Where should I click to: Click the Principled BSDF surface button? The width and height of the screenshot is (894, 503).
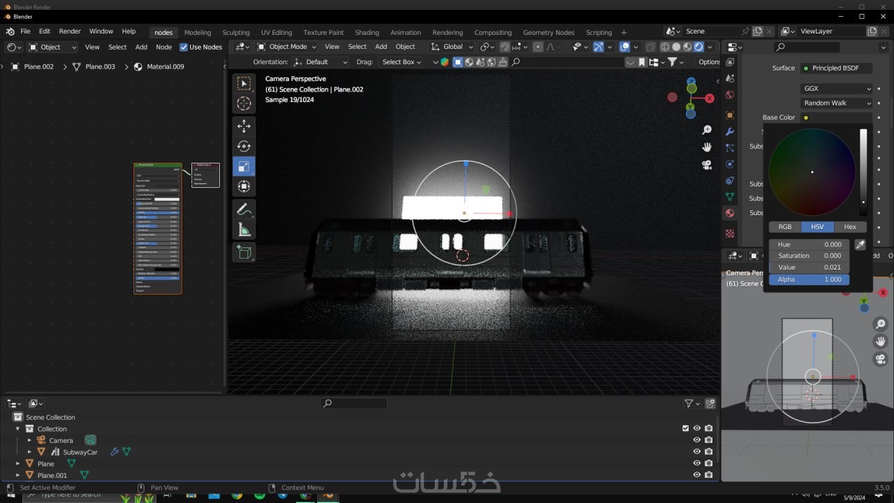836,68
